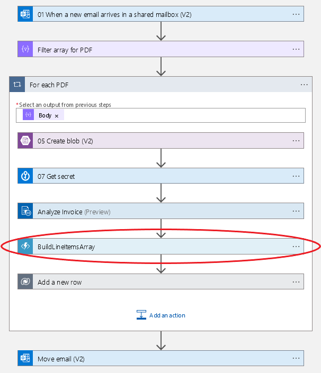This screenshot has height=373, width=321.
Task: Remove the Body token from the output field
Action: (x=57, y=116)
